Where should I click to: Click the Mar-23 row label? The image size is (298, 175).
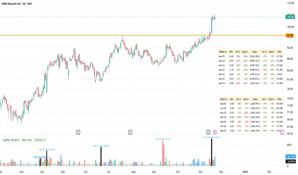pos(221,65)
